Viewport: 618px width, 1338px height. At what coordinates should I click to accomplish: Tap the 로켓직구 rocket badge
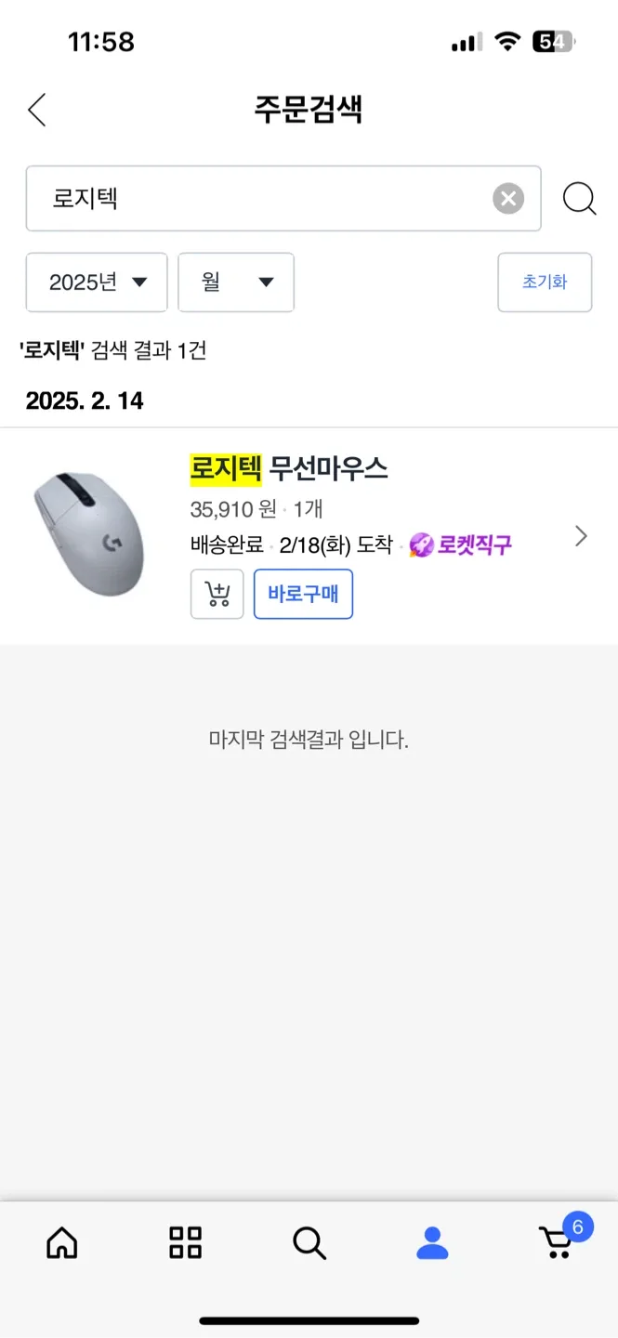(x=461, y=544)
